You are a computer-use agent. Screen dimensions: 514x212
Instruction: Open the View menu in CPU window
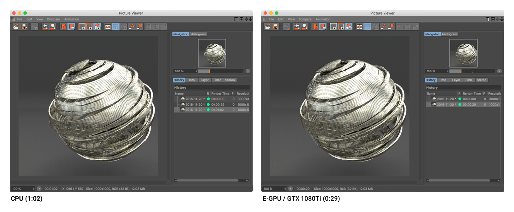(x=40, y=19)
